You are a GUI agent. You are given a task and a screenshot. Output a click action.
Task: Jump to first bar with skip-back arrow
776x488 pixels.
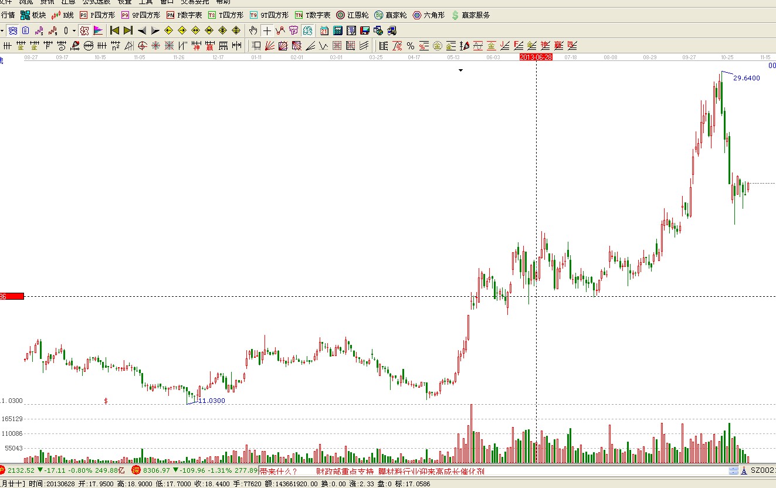114,30
